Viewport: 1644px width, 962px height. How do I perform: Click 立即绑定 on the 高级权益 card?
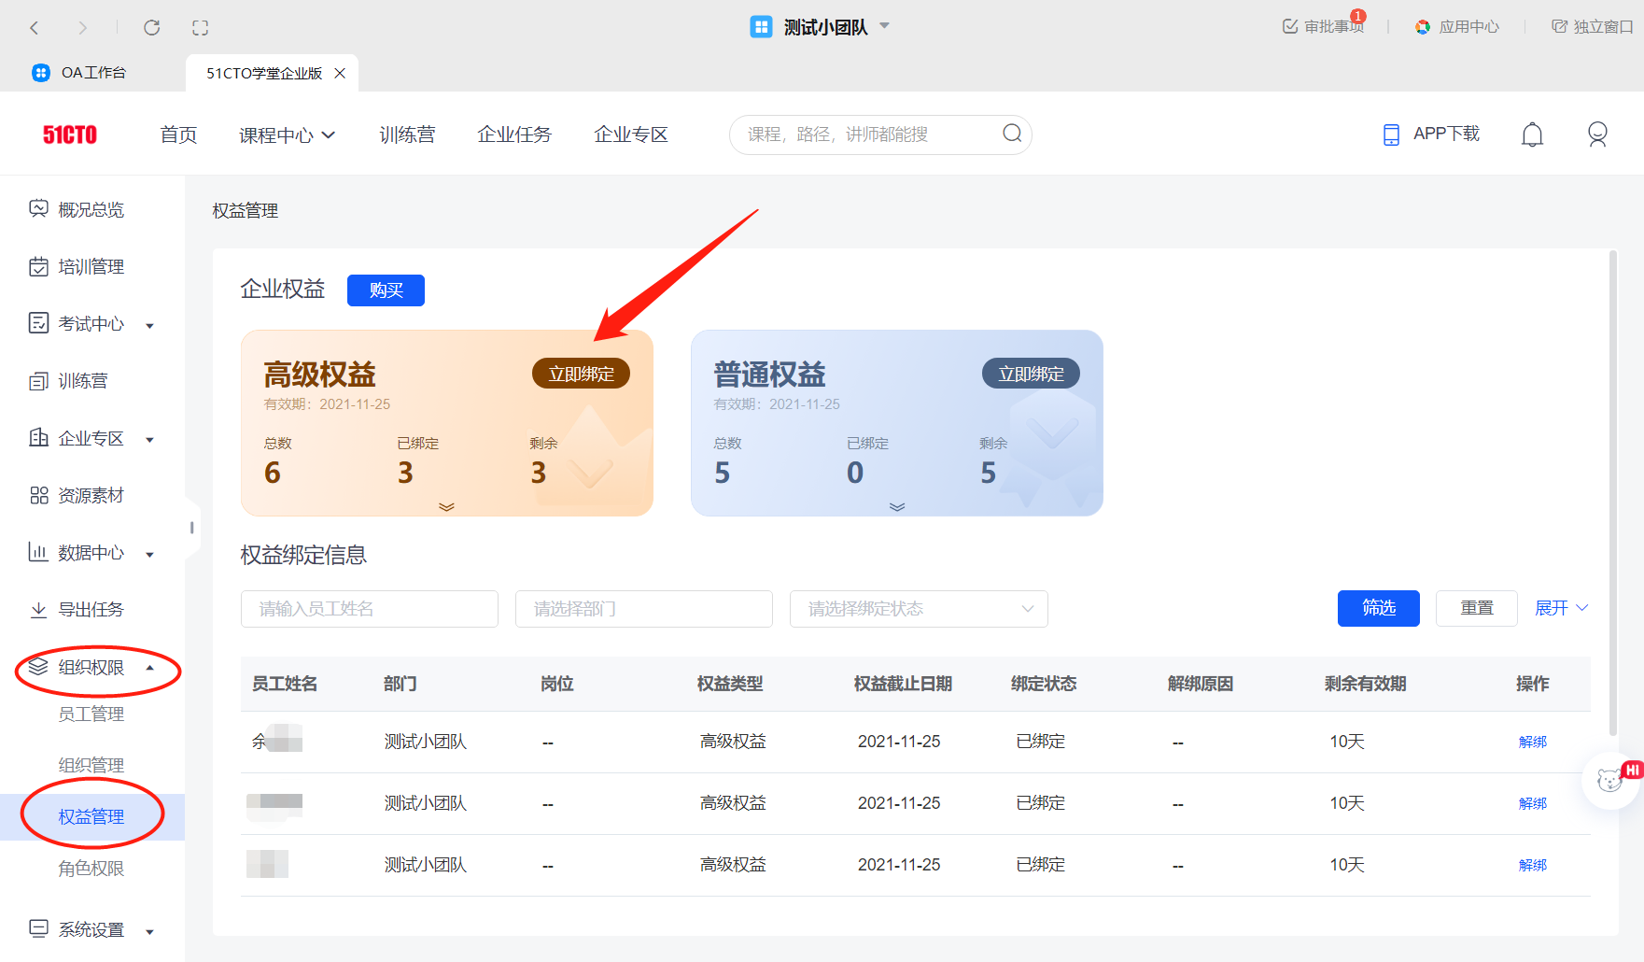point(581,374)
